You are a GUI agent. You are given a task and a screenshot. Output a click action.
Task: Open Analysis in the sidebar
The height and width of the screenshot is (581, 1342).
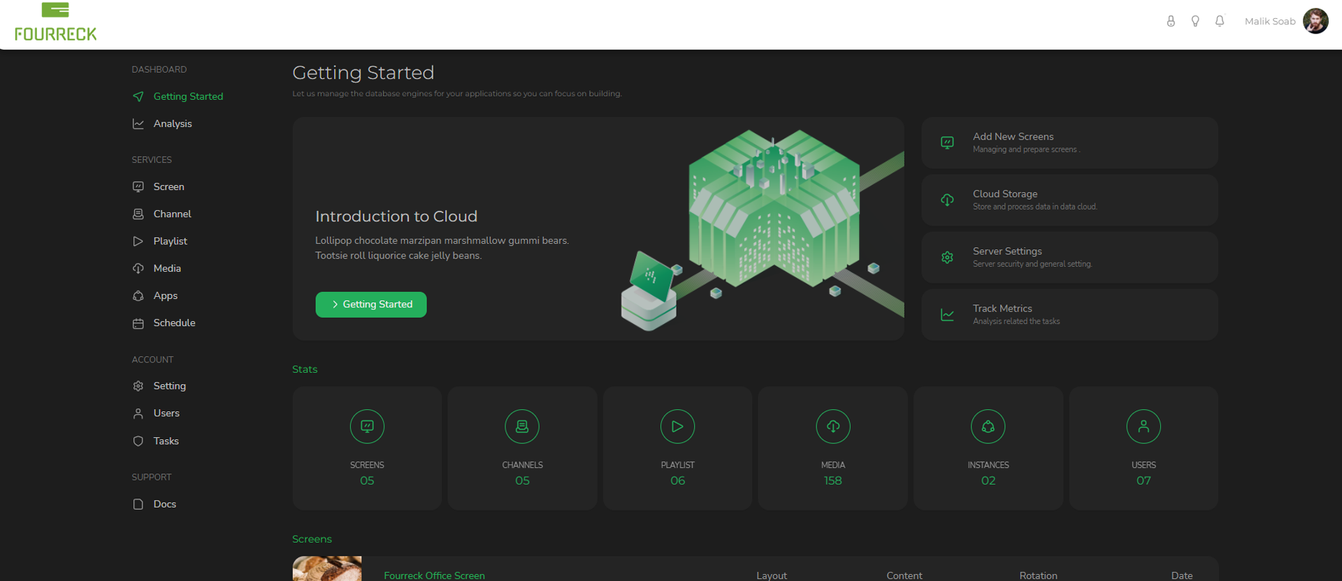[x=172, y=124]
